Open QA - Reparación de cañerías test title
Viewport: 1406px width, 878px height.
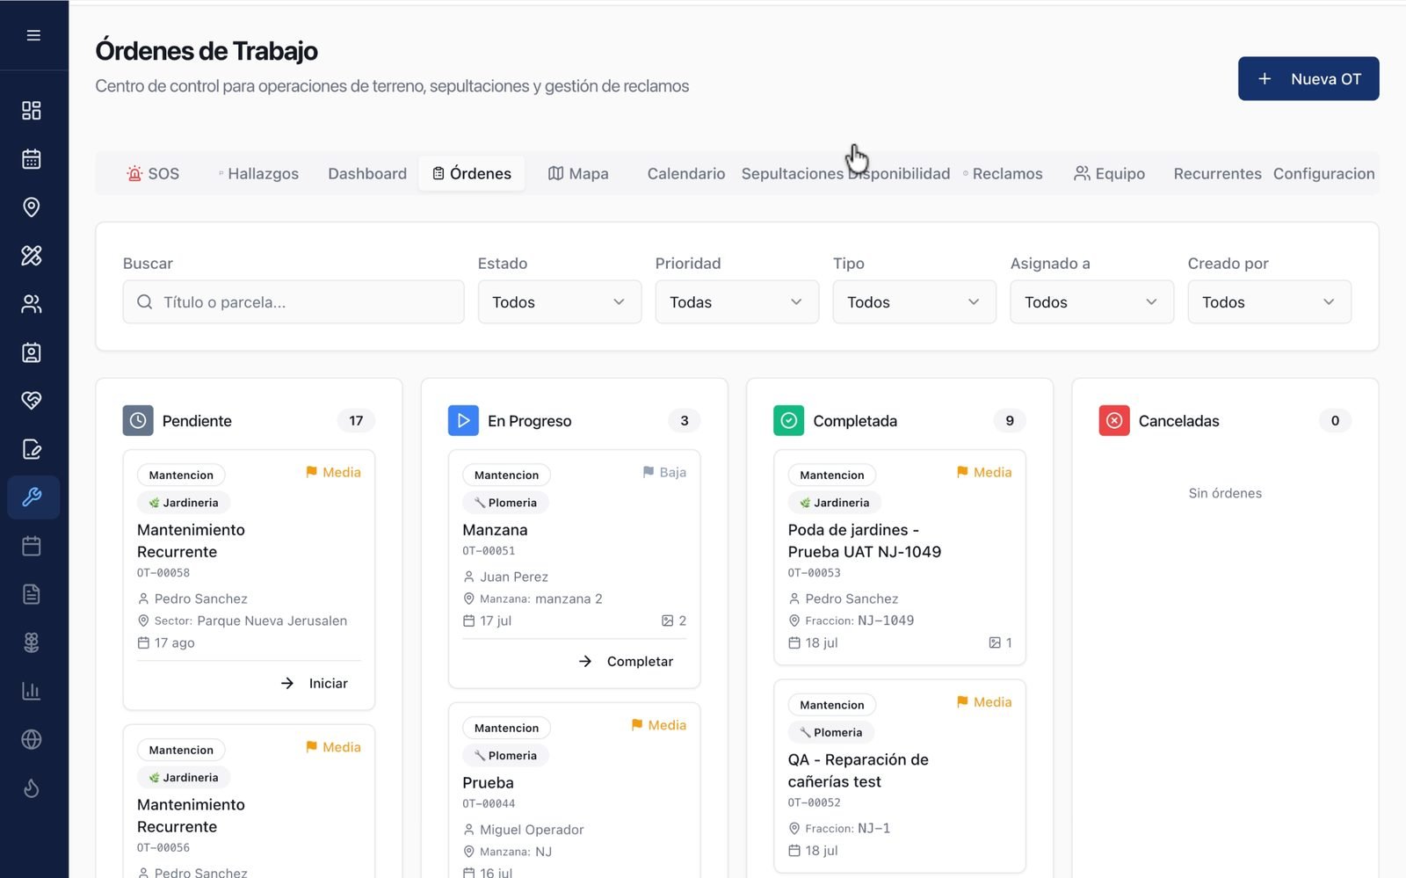point(858,771)
